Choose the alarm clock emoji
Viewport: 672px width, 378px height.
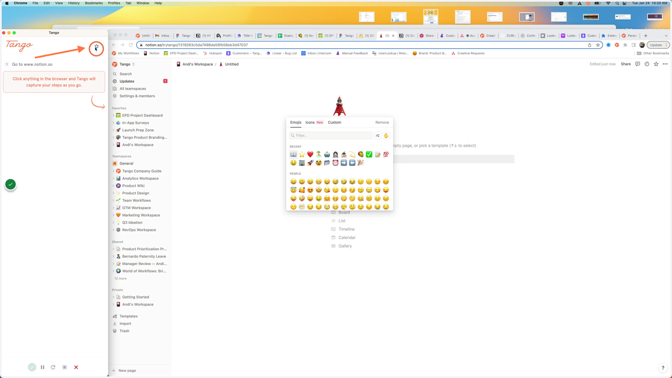point(335,163)
